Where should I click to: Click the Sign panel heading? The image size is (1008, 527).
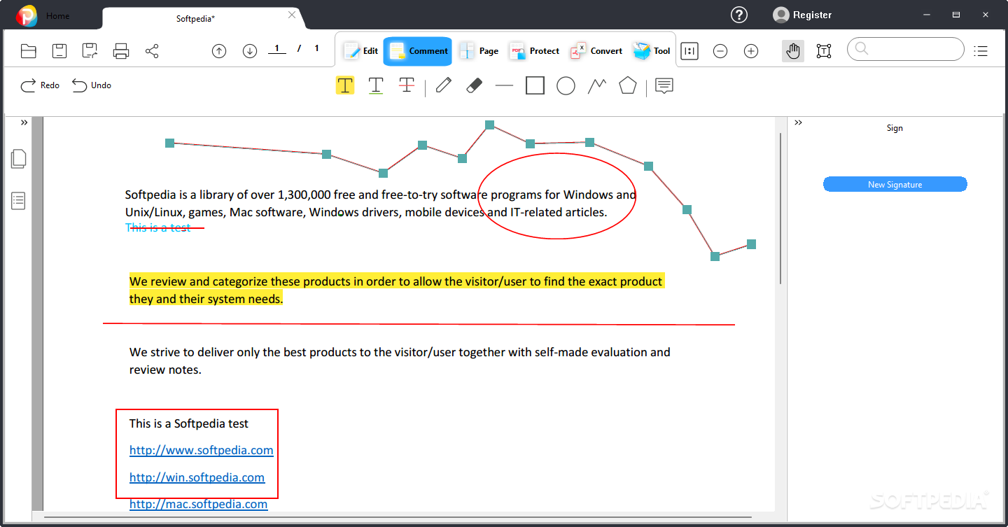pyautogui.click(x=895, y=128)
